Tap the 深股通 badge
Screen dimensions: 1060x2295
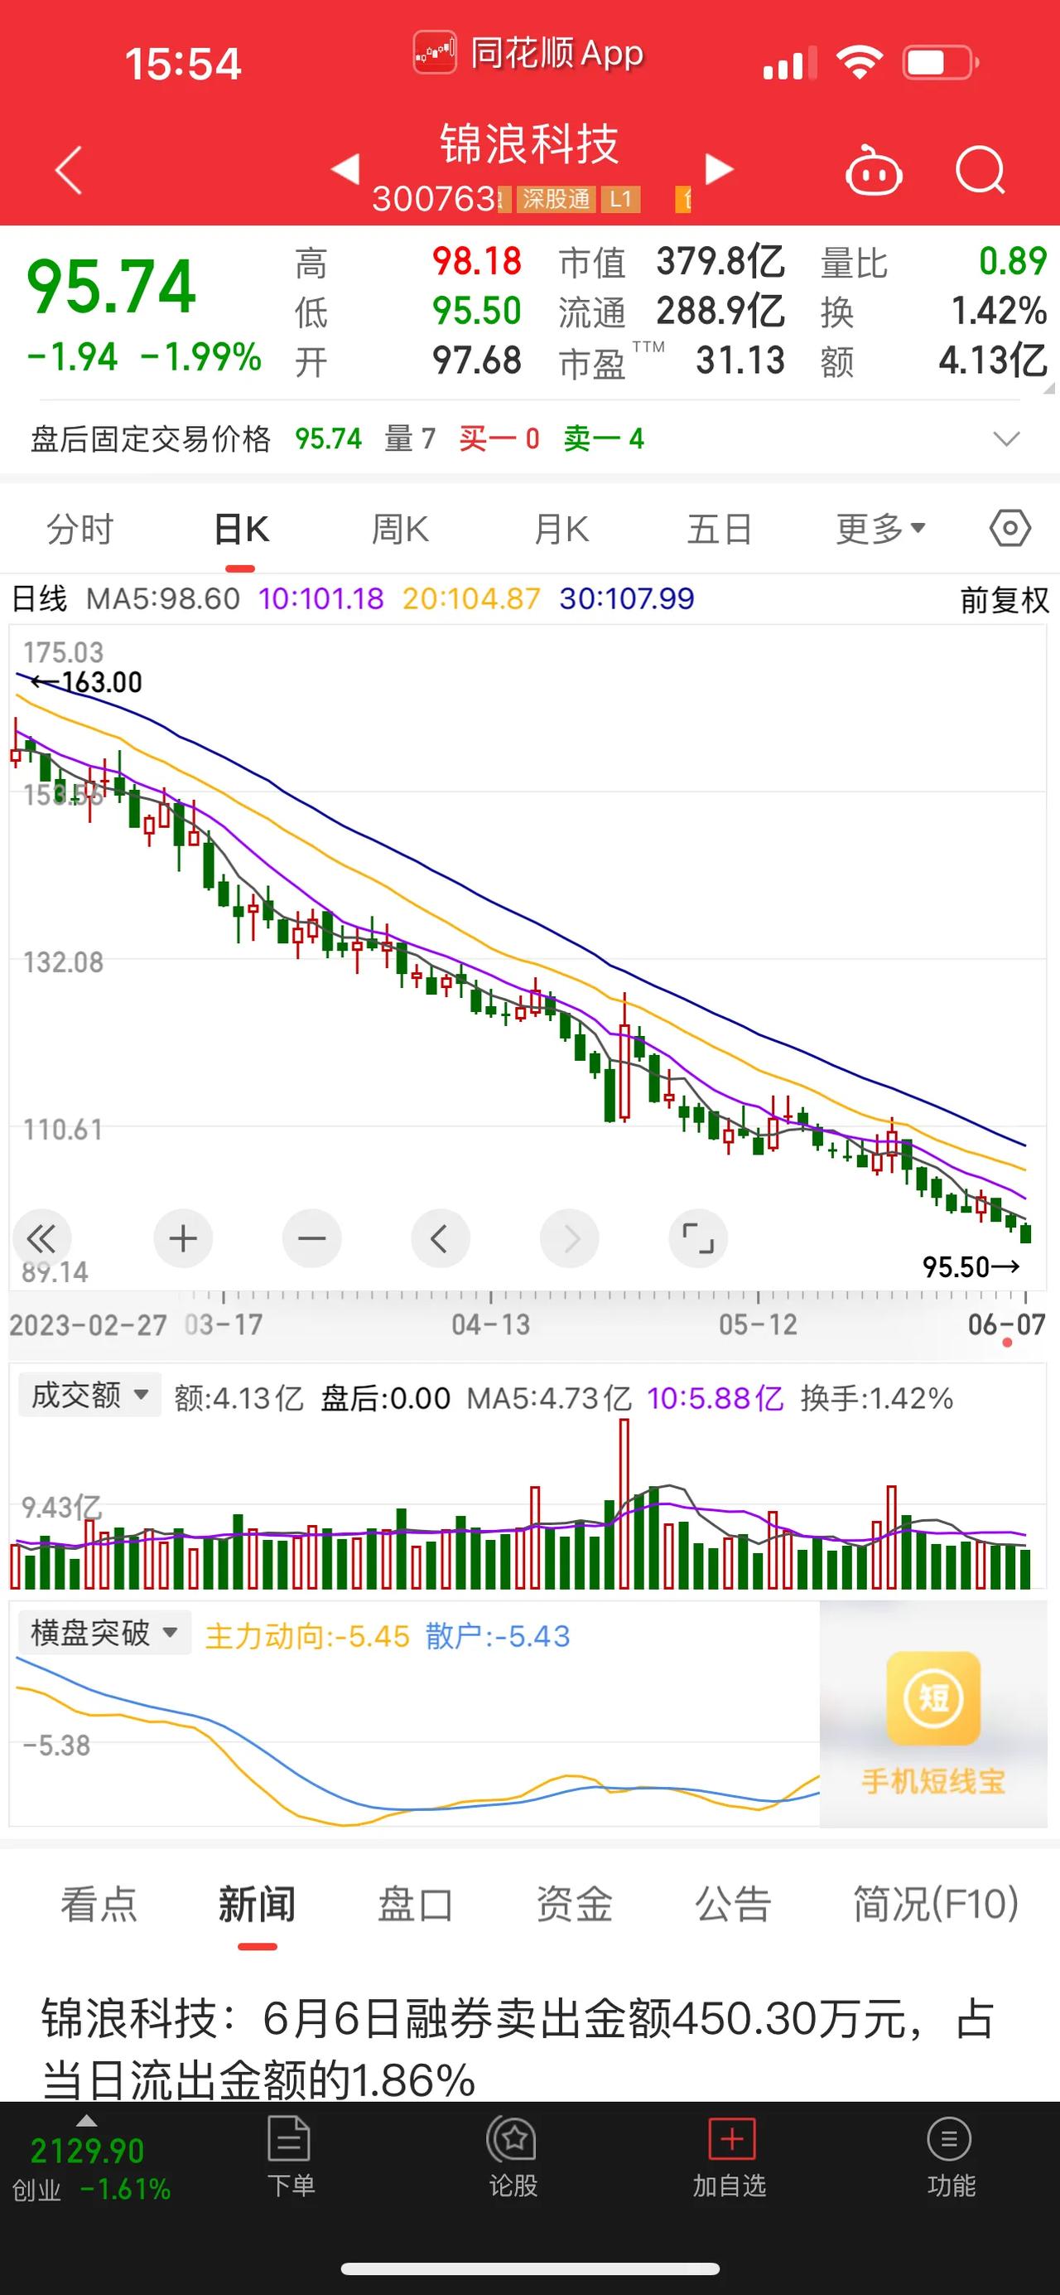tap(556, 199)
